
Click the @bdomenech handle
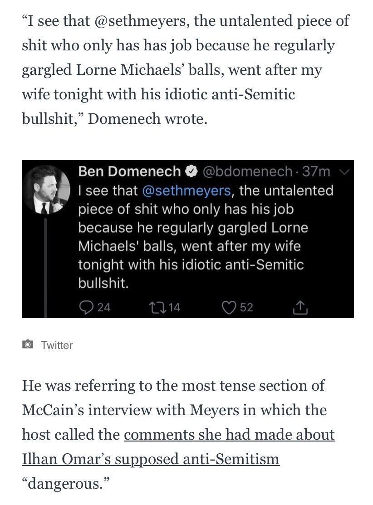pos(247,172)
